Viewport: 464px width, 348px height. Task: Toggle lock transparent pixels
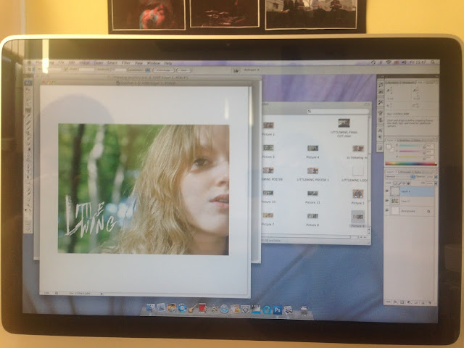[x=395, y=183]
